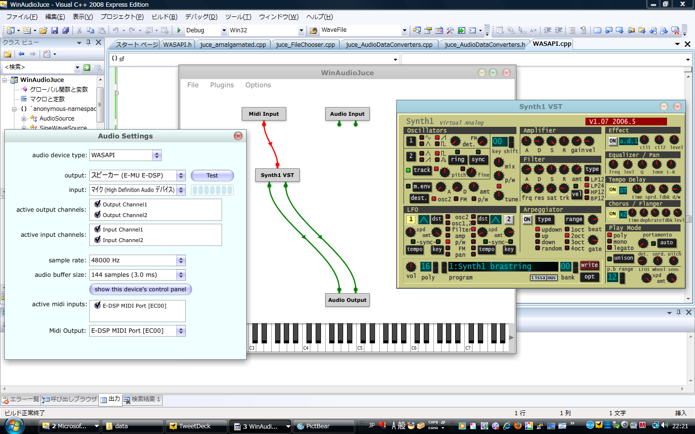Click the Synth1 vol knob

(x=411, y=267)
